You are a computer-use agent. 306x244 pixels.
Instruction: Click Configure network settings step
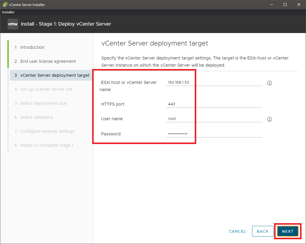pyautogui.click(x=47, y=131)
